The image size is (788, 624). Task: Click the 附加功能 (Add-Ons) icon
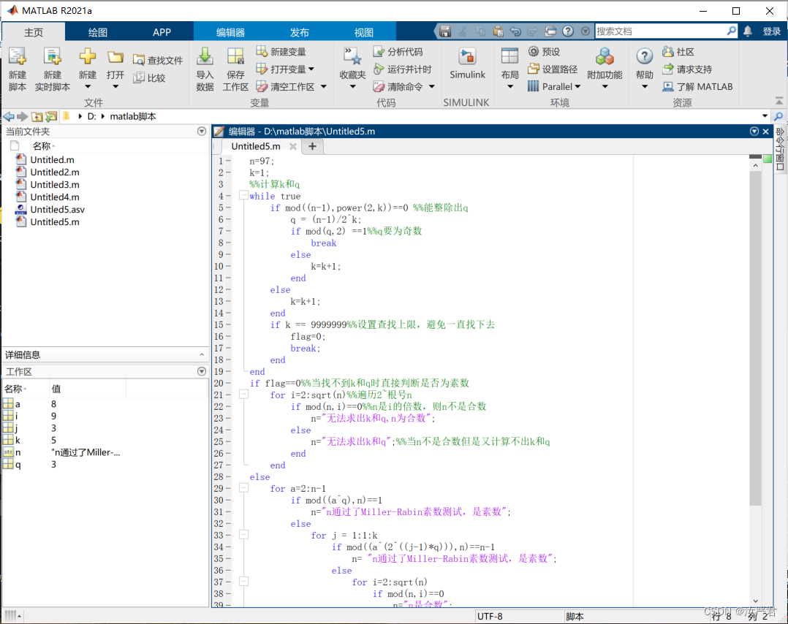605,56
